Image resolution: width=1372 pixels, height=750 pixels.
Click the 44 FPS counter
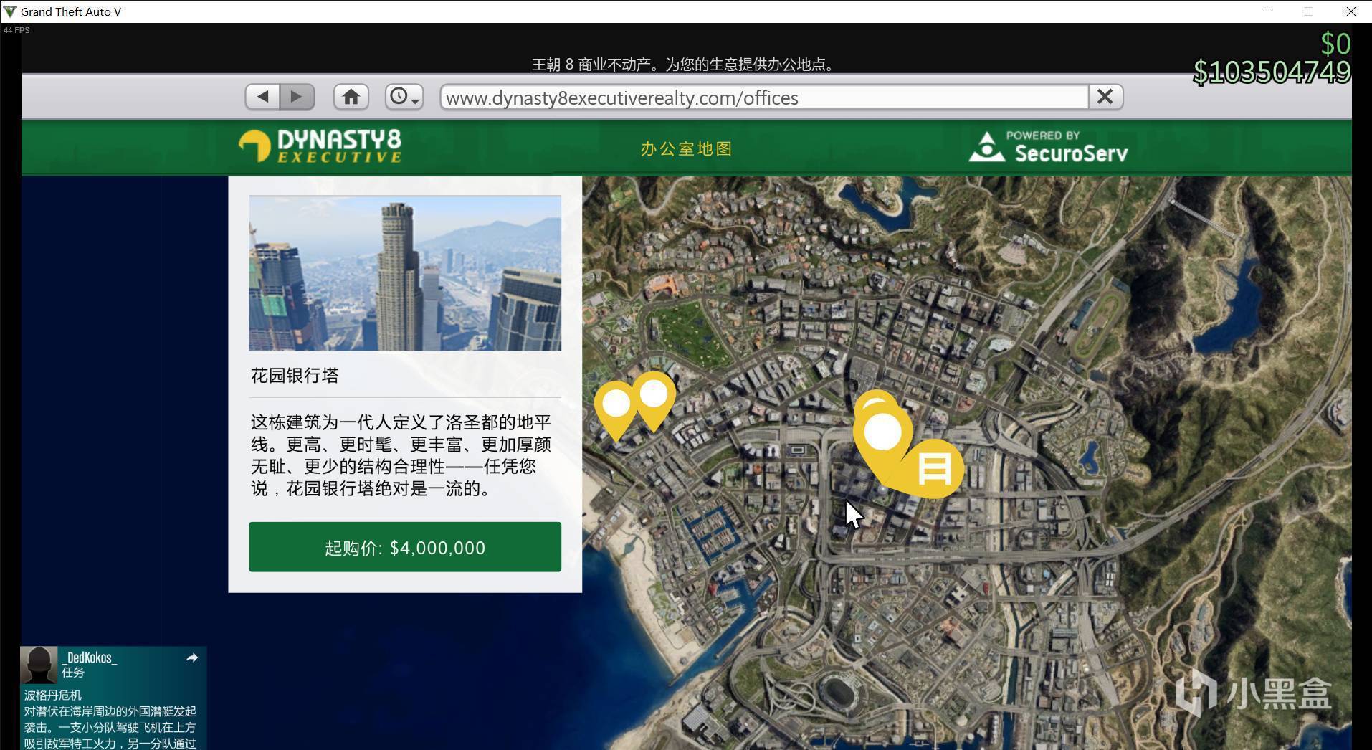(x=16, y=30)
